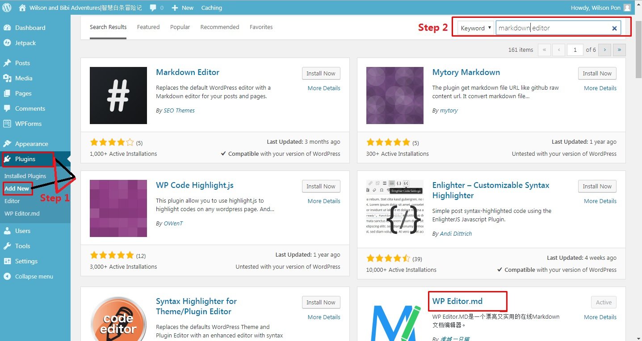This screenshot has height=341, width=642.
Task: View More Details for WP Code Highlight.js
Action: point(324,201)
